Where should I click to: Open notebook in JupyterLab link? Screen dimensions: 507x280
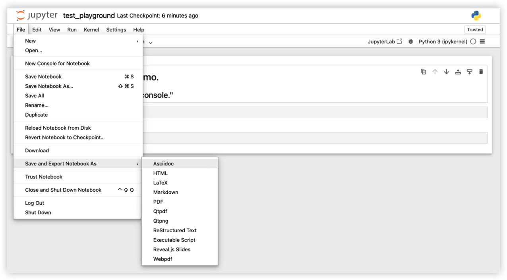pyautogui.click(x=385, y=41)
